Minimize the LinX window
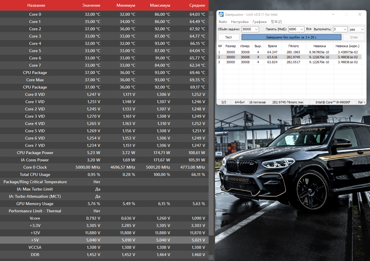 pyautogui.click(x=333, y=14)
